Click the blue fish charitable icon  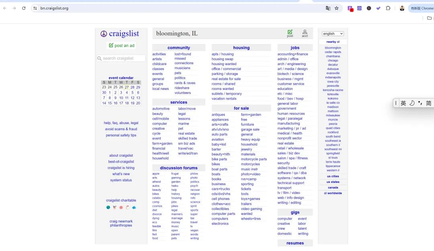point(134,208)
